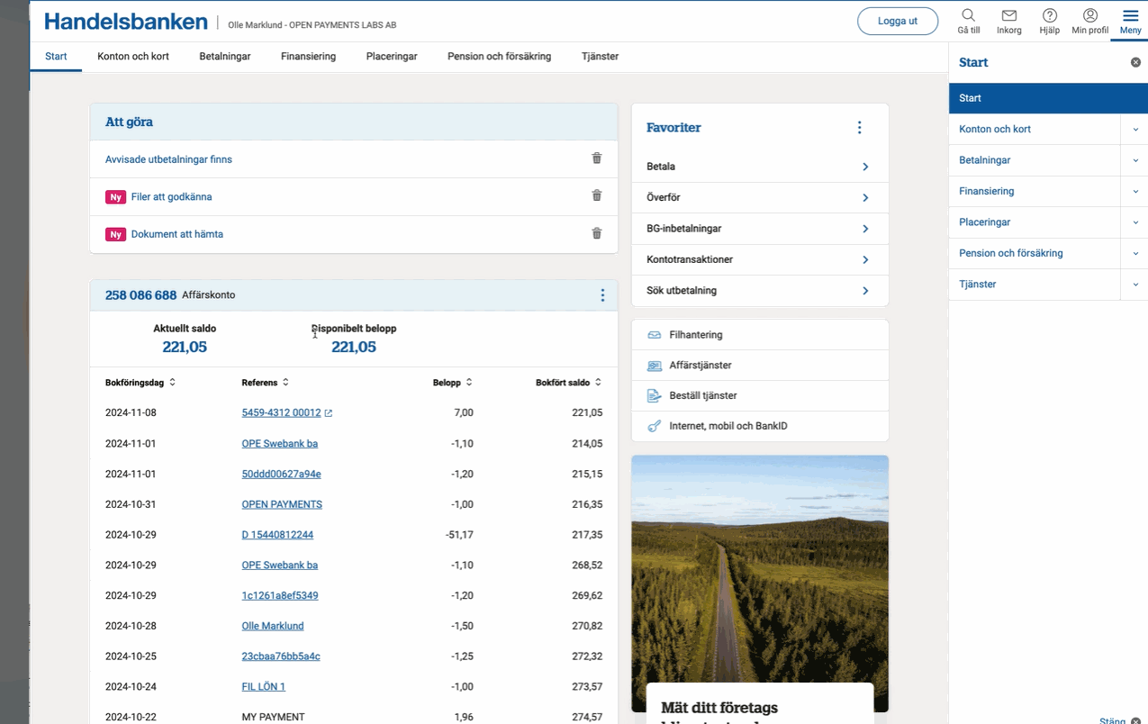The width and height of the screenshot is (1148, 724).
Task: Select the Start tab in top navigation
Action: (56, 56)
